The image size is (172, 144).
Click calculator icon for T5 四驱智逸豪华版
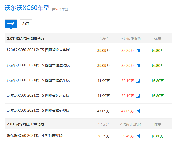coord(138,51)
